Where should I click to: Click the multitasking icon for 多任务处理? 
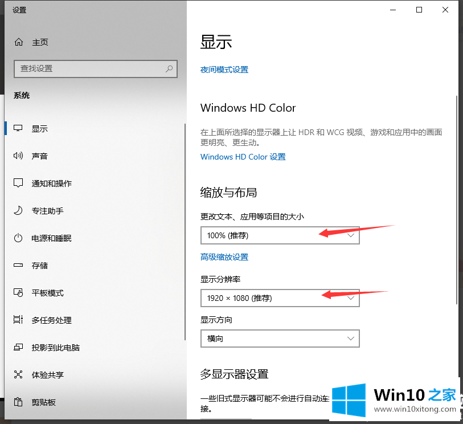[18, 320]
